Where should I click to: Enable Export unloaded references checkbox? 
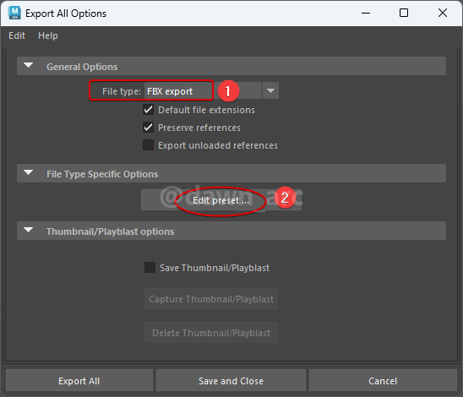coord(148,145)
